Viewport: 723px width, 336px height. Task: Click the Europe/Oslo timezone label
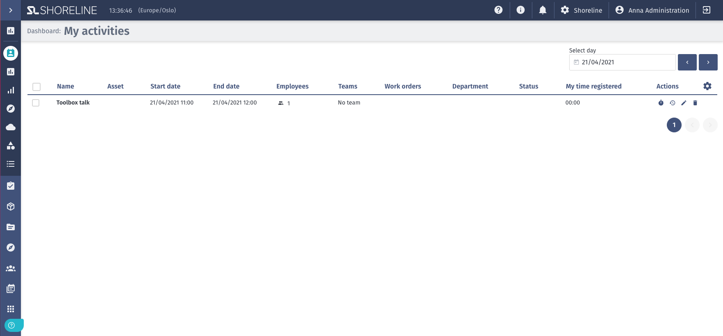pyautogui.click(x=157, y=10)
